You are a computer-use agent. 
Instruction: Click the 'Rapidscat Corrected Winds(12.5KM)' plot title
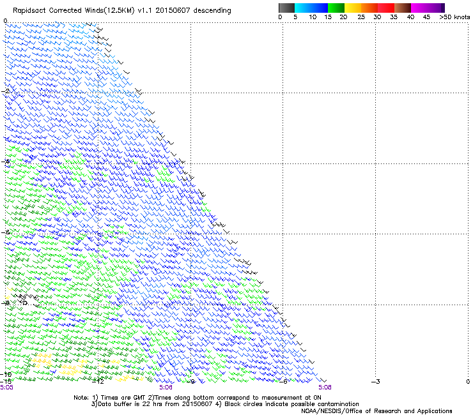[x=74, y=11]
